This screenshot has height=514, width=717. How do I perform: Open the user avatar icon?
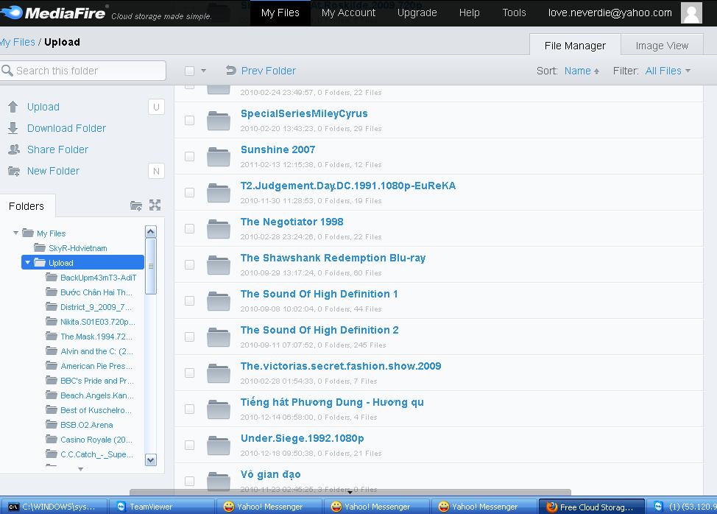[691, 13]
